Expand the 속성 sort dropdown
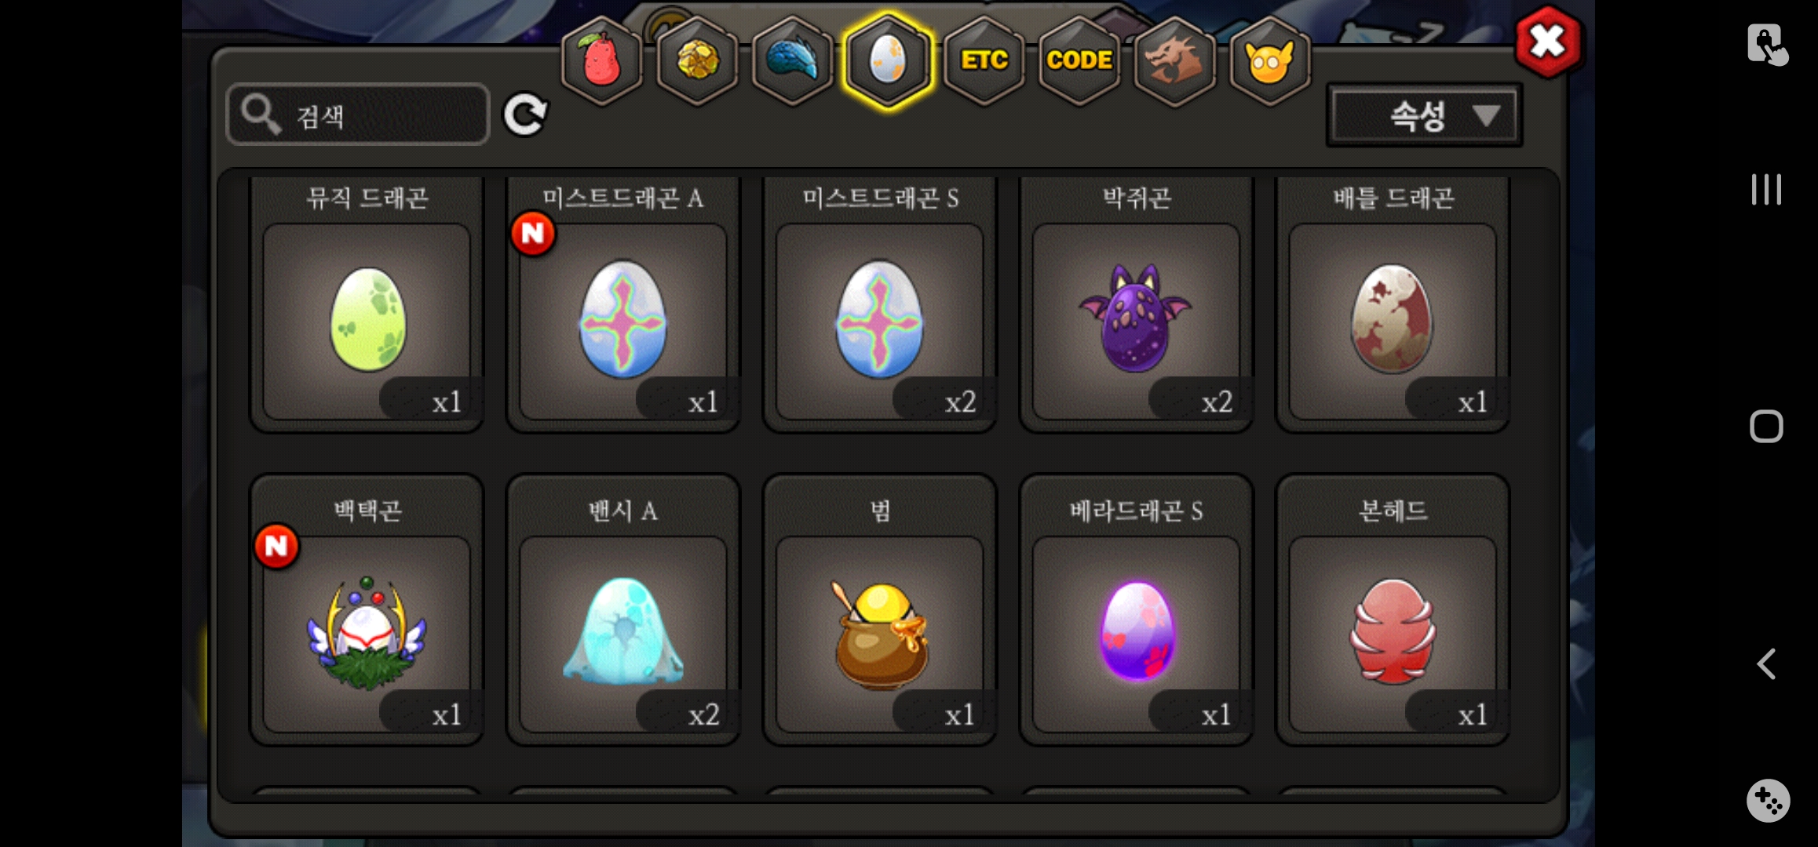Image resolution: width=1818 pixels, height=847 pixels. point(1424,116)
